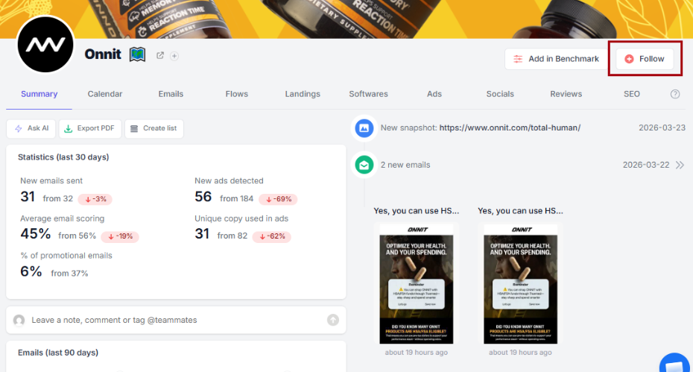The width and height of the screenshot is (693, 372).
Task: Click the Statistics (last 30 days) heading
Action: pyautogui.click(x=63, y=157)
